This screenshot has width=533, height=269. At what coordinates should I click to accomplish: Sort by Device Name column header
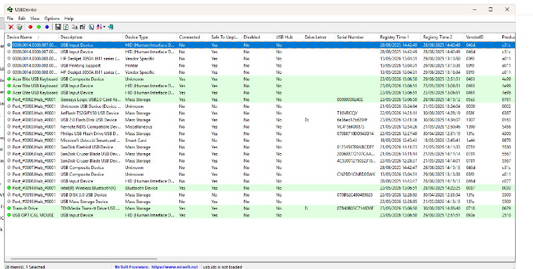pyautogui.click(x=31, y=37)
